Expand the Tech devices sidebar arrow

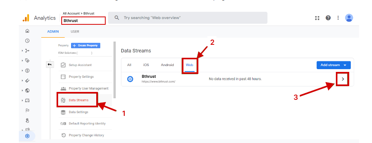22,101
